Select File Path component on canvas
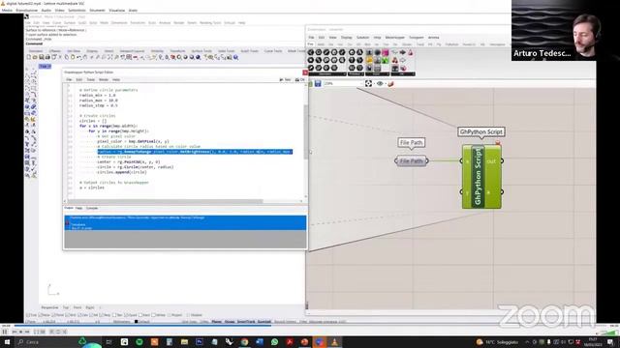This screenshot has width=620, height=348. tap(411, 161)
